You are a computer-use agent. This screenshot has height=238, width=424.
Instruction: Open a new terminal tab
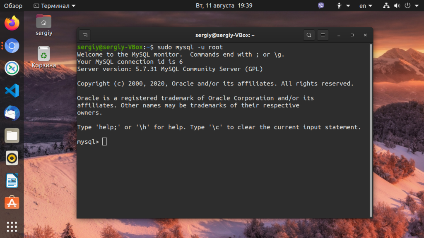tap(85, 35)
